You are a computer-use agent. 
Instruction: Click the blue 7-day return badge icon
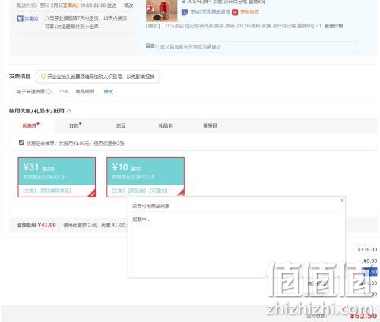[x=185, y=12]
